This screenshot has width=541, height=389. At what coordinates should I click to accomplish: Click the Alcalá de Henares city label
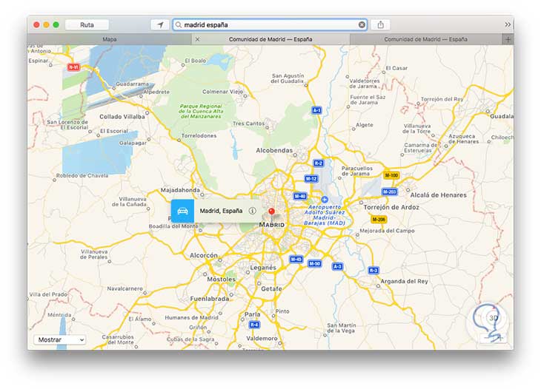(x=438, y=194)
